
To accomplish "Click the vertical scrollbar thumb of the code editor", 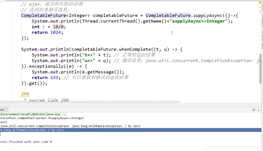I will (x=260, y=69).
